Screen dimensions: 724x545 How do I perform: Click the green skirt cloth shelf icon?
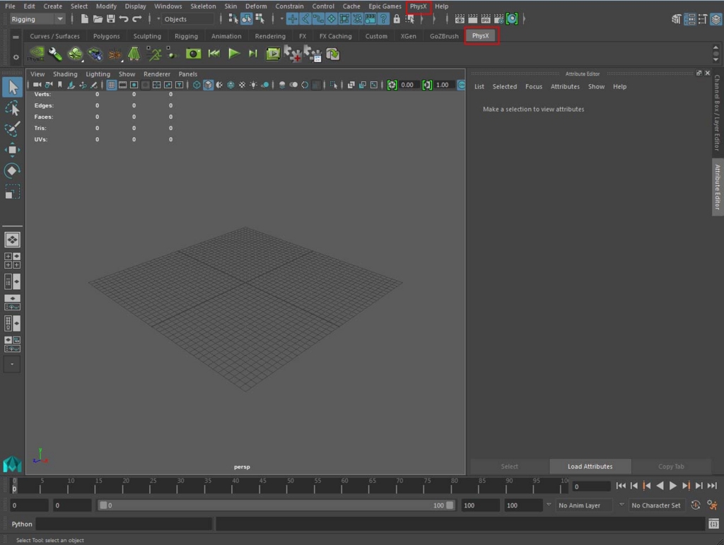pos(134,54)
